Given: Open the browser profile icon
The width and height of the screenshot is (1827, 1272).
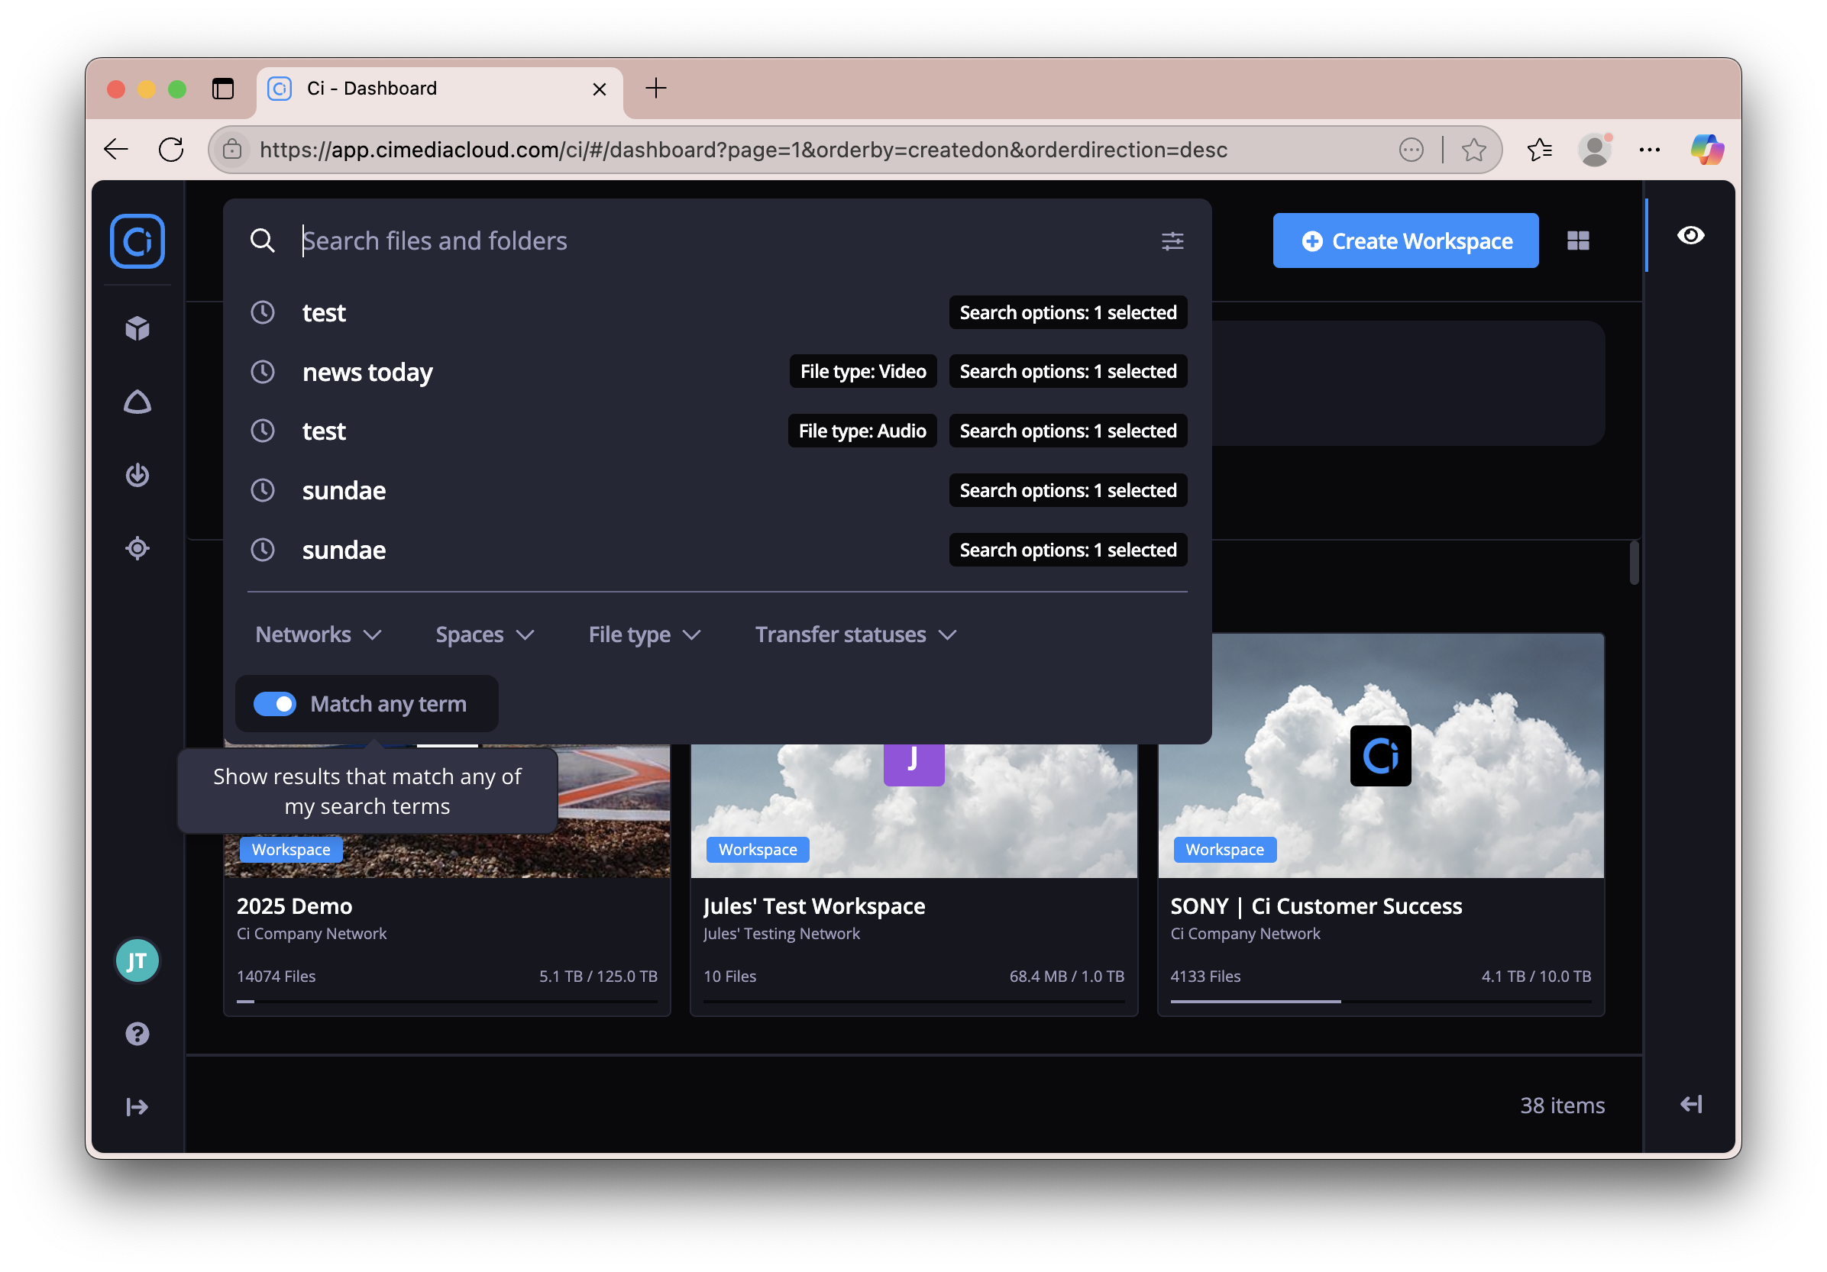Looking at the screenshot, I should 1595,150.
